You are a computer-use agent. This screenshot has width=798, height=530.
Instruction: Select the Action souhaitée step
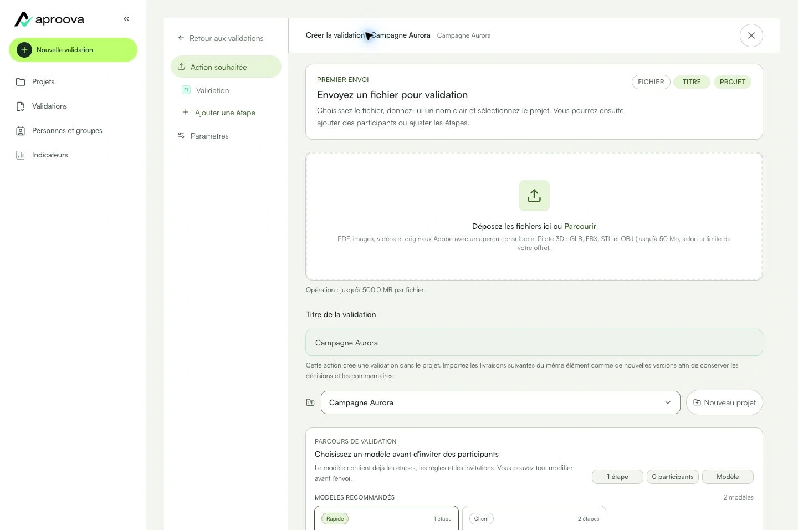tap(226, 67)
